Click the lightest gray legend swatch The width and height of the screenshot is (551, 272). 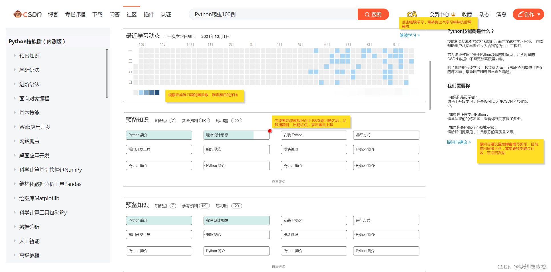pyautogui.click(x=136, y=92)
